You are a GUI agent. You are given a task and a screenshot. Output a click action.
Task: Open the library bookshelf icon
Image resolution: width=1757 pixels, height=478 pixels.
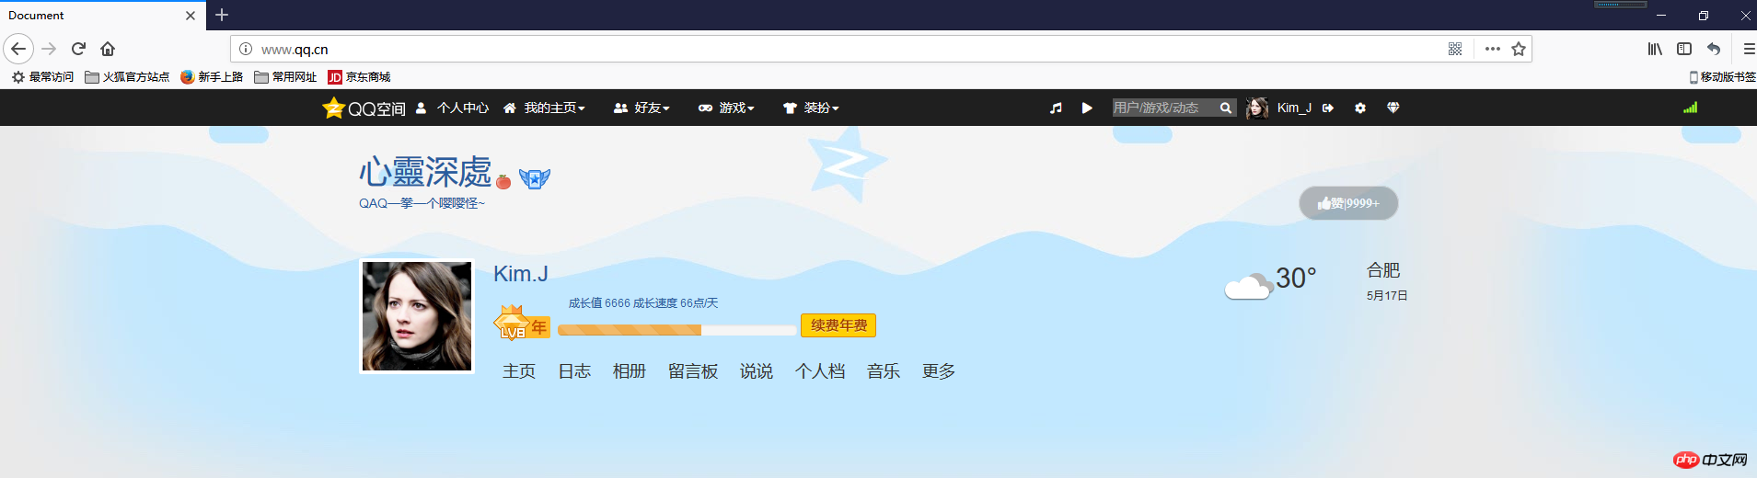[x=1655, y=49]
